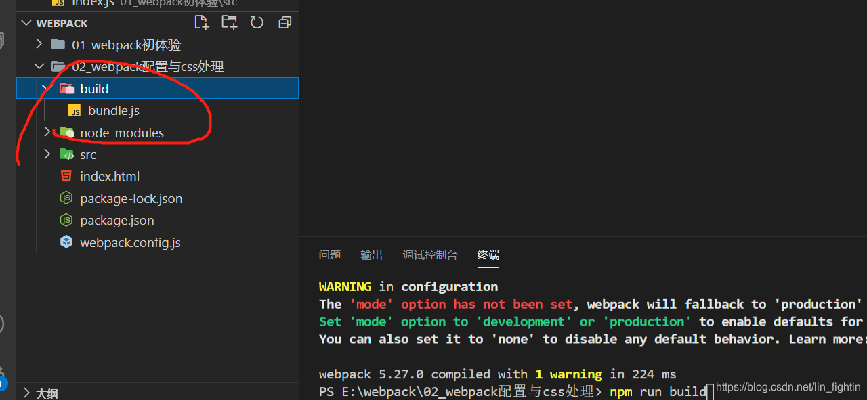Click the terminal prompt line with npm run build

pos(516,392)
